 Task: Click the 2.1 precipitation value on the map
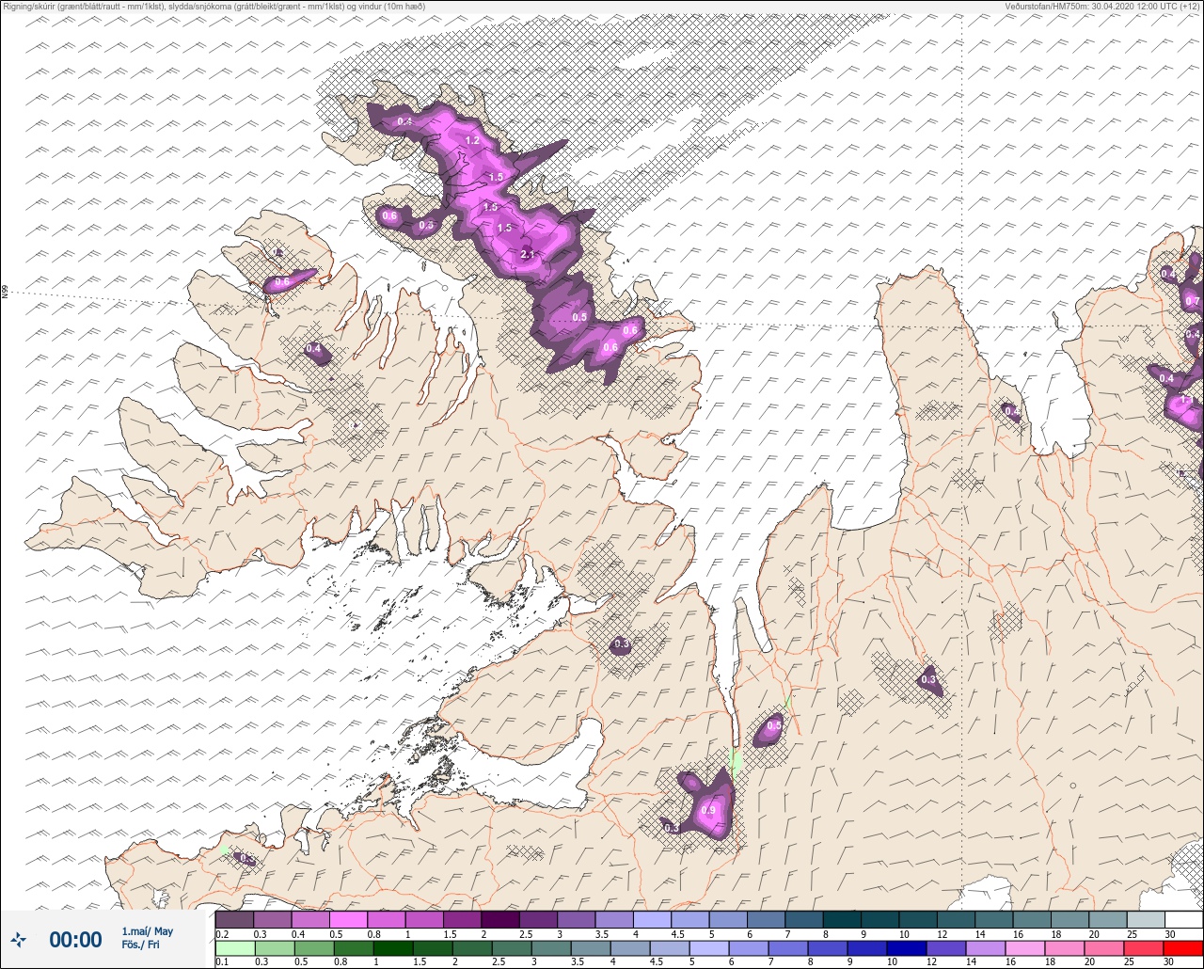pos(527,255)
